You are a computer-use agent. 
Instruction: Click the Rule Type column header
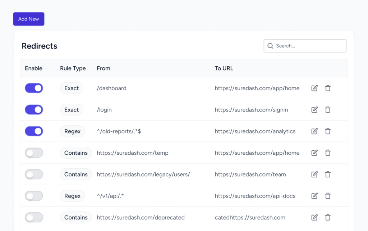73,68
